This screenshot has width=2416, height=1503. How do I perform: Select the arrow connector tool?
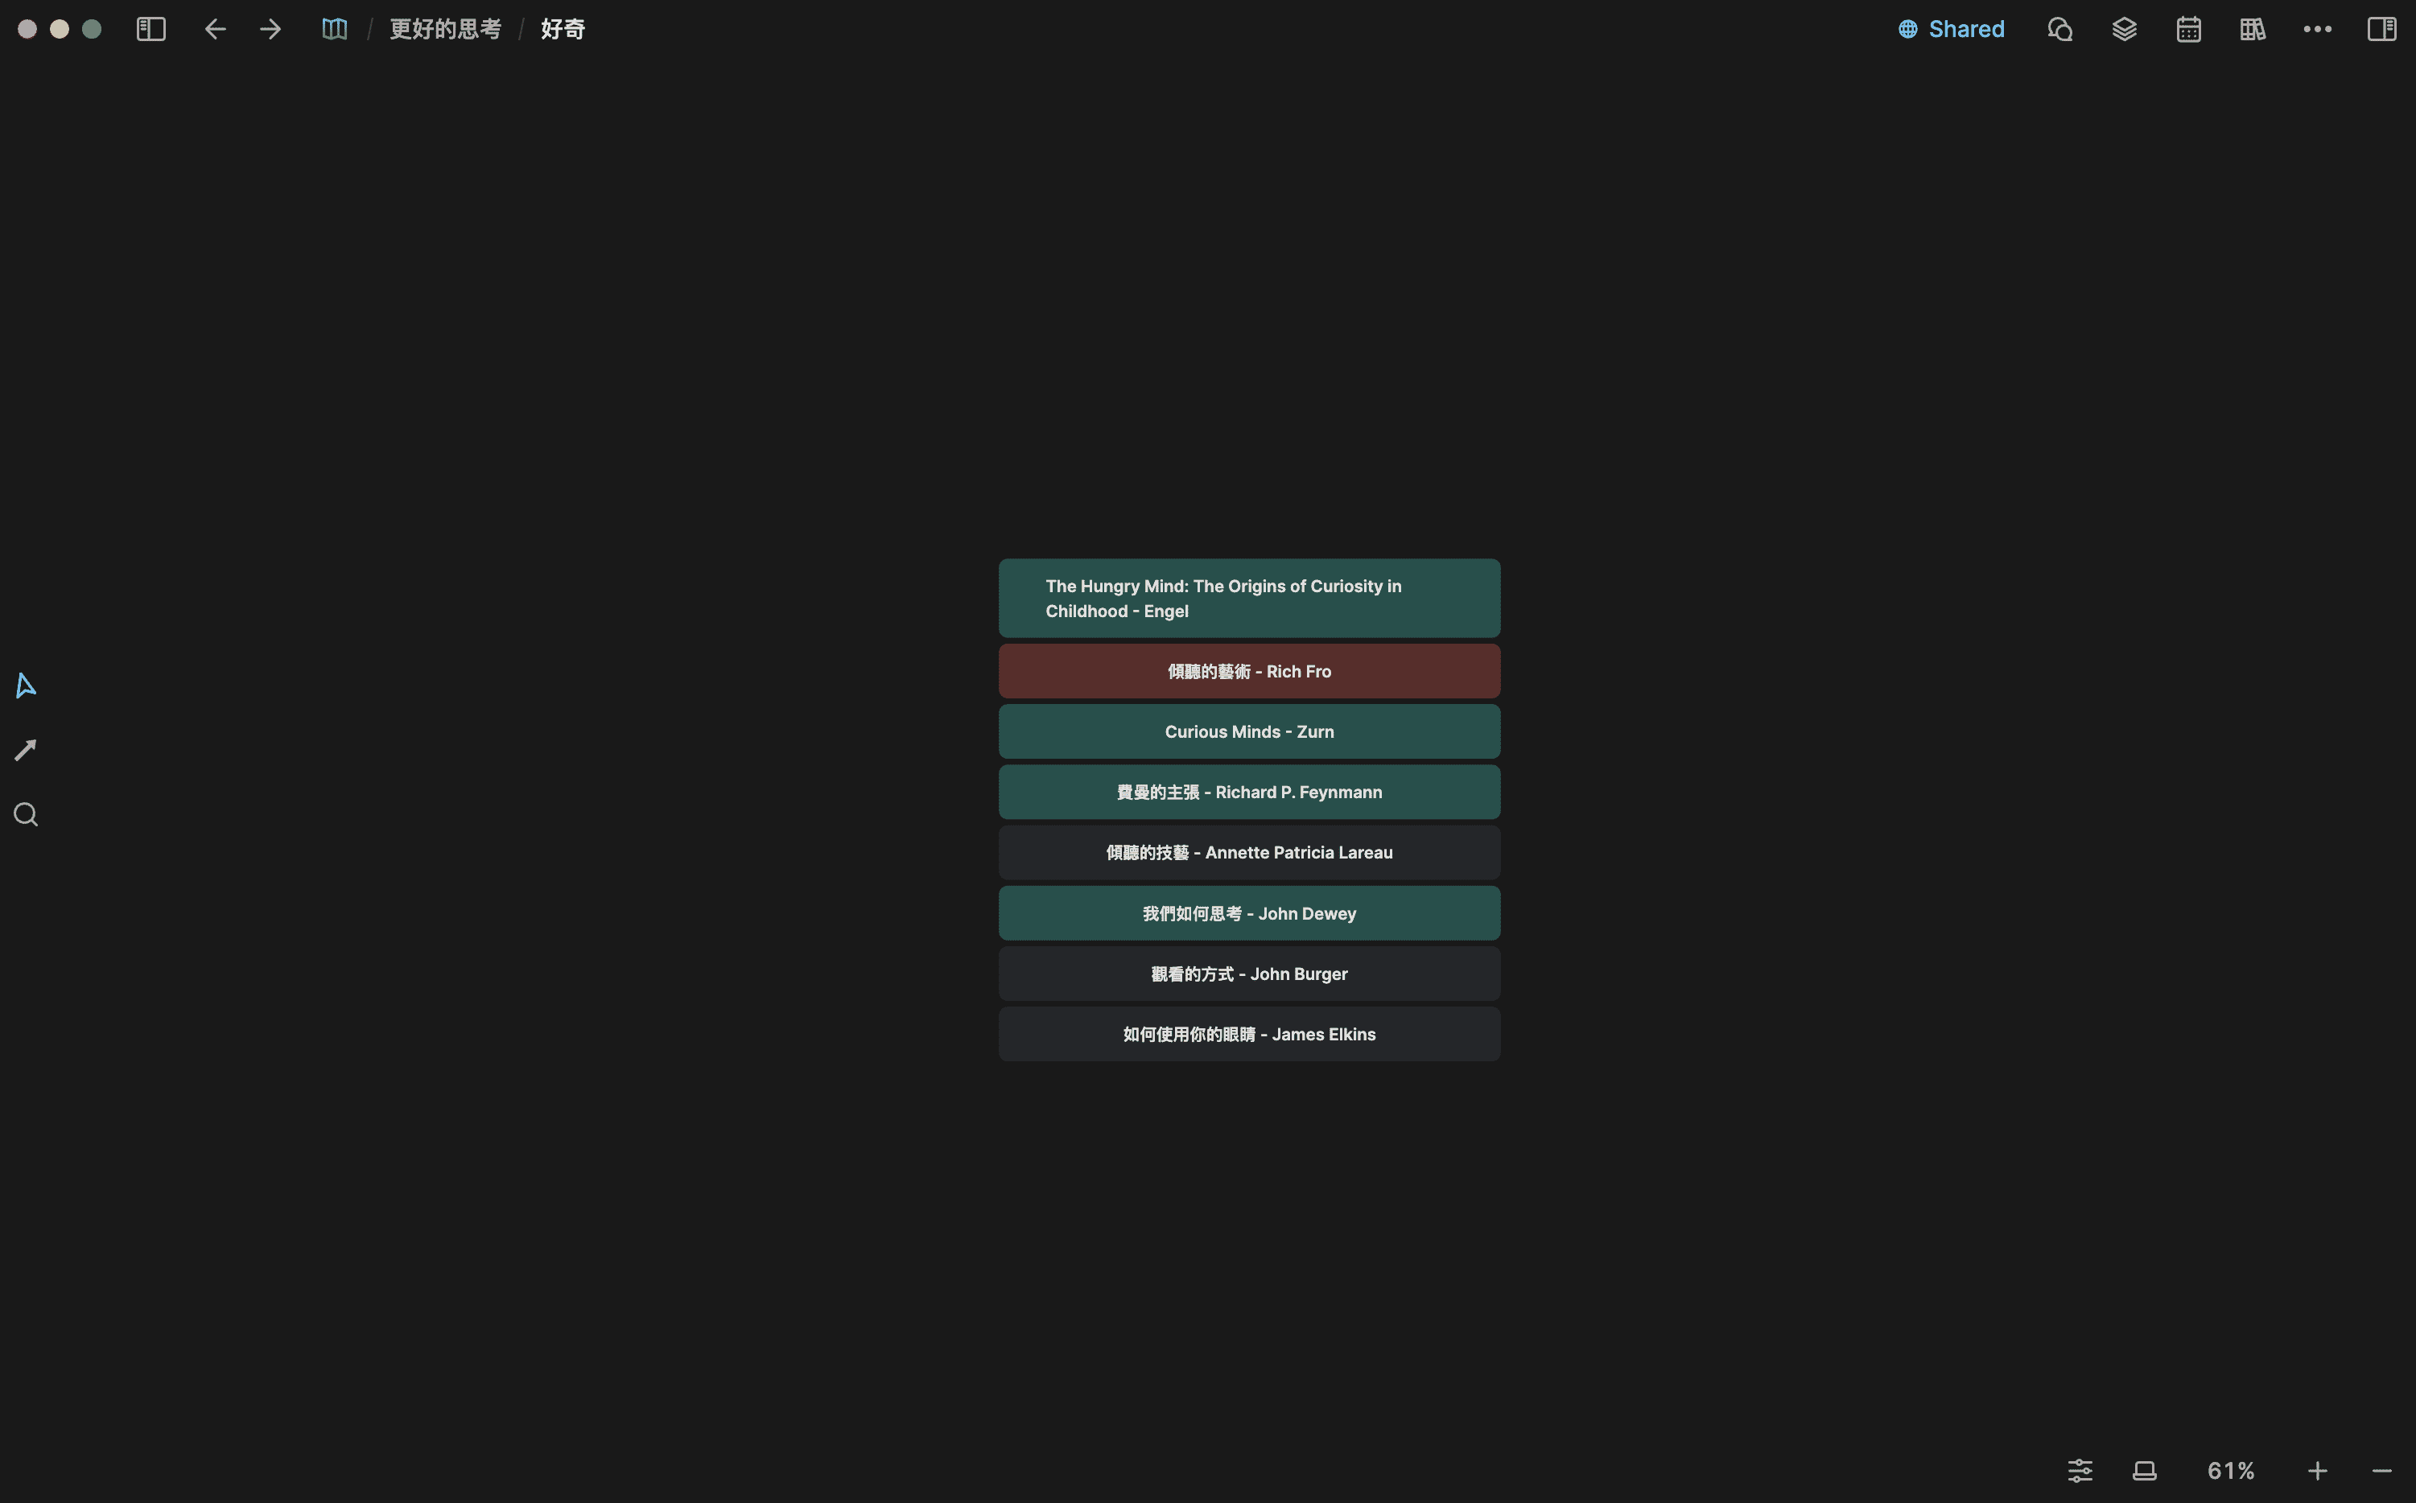26,750
